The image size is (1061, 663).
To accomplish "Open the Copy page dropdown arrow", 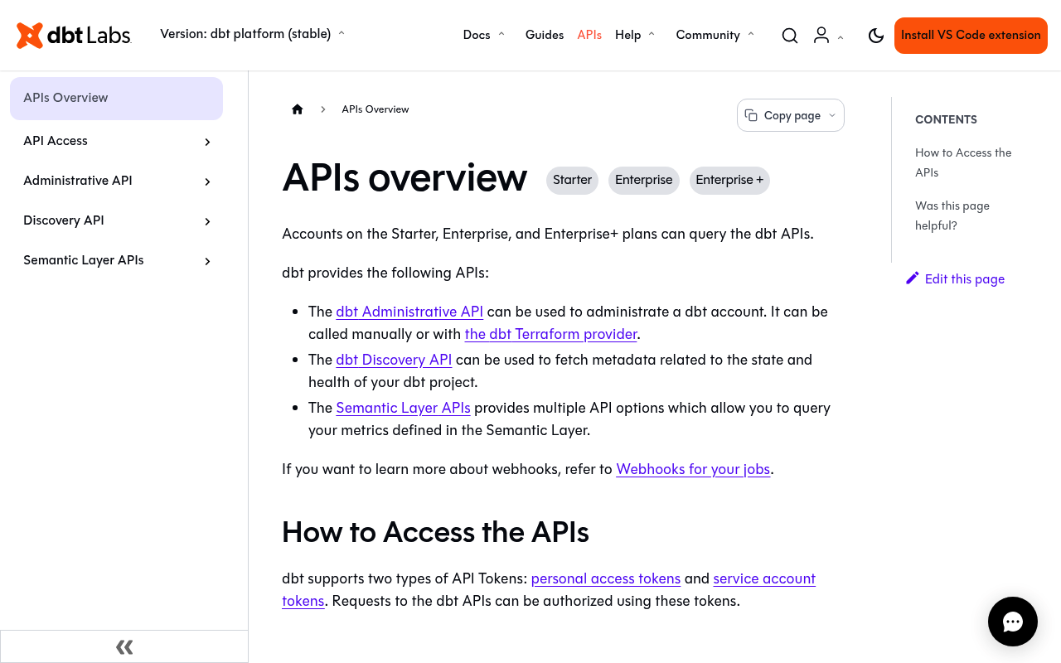I will [x=832, y=115].
